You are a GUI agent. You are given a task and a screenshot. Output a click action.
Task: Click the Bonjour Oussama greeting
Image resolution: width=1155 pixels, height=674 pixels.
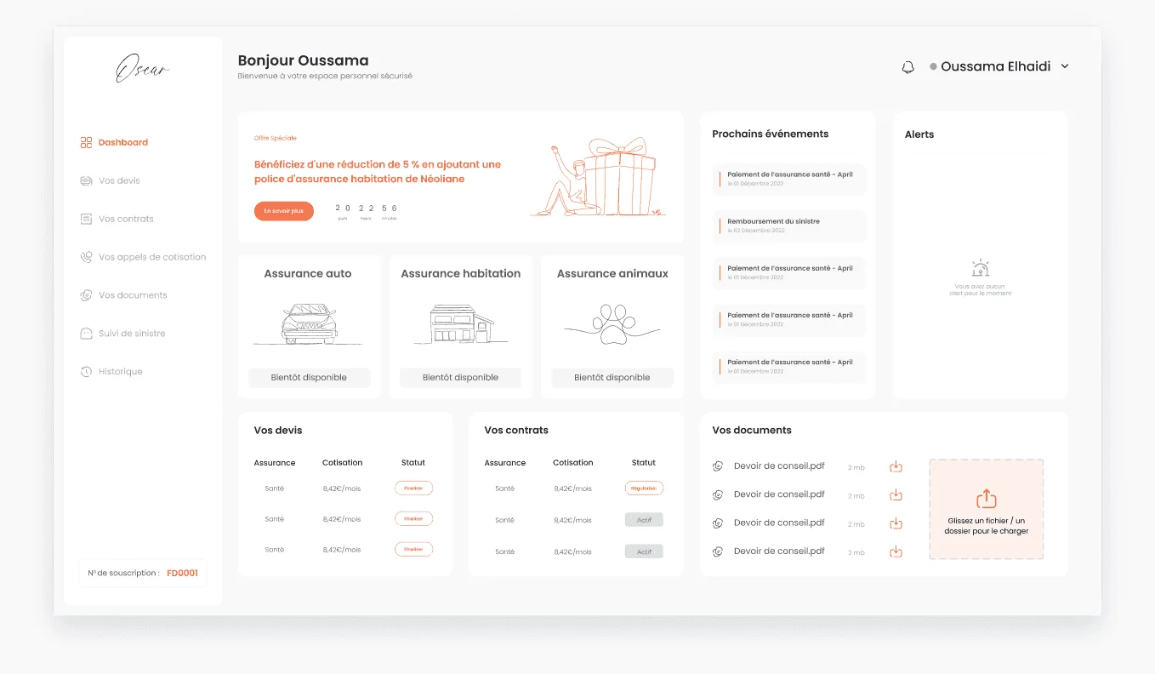(304, 60)
